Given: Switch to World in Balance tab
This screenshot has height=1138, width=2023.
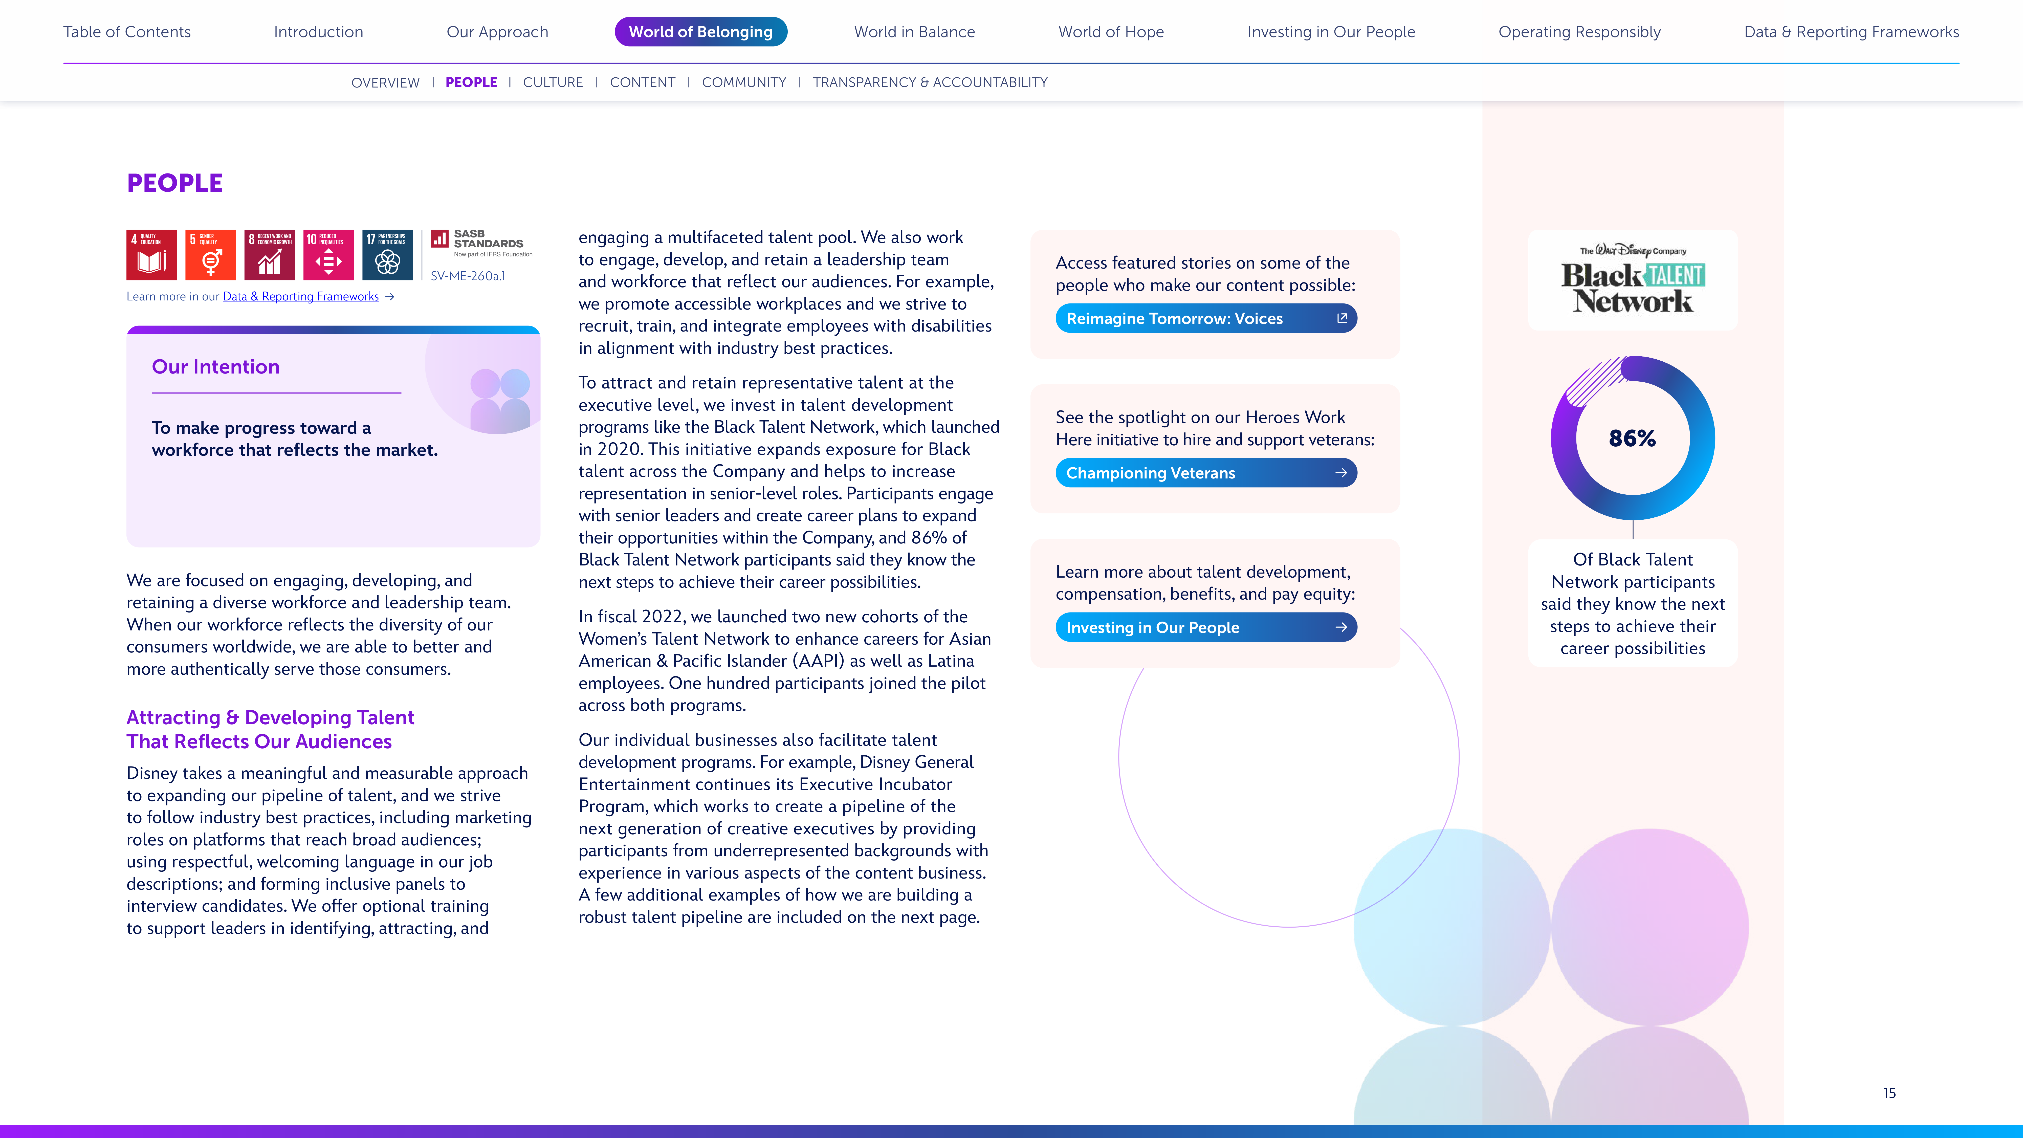Looking at the screenshot, I should [915, 32].
